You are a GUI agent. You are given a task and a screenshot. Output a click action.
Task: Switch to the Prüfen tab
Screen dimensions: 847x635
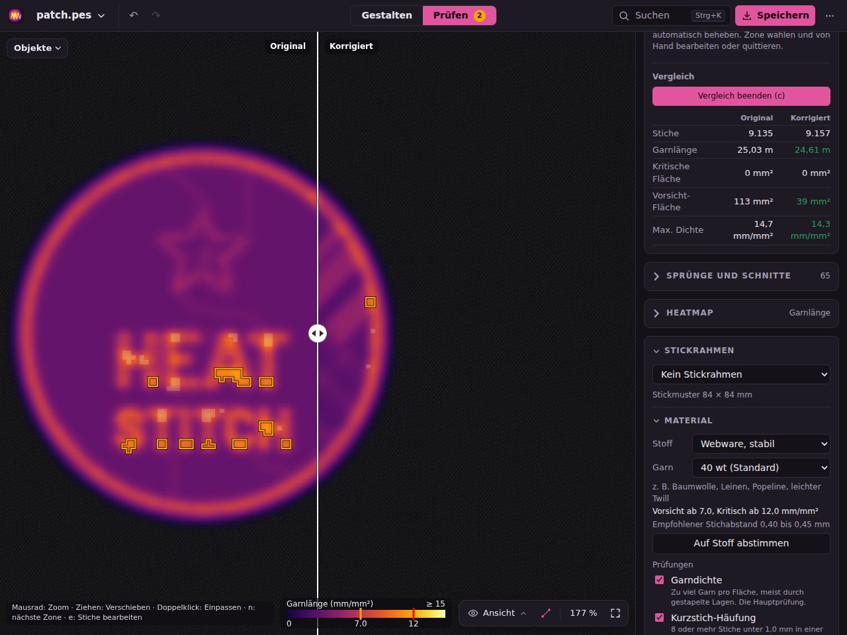[459, 15]
